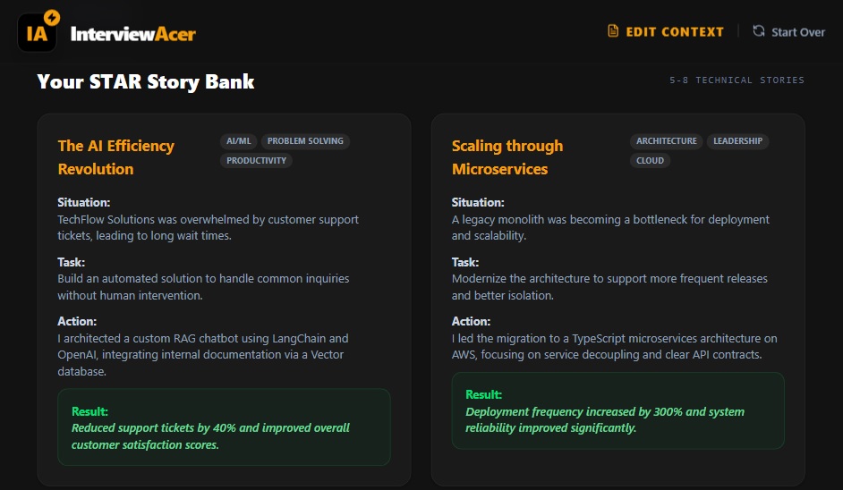The width and height of the screenshot is (843, 490).
Task: Select the Cloud tag
Action: click(x=650, y=161)
